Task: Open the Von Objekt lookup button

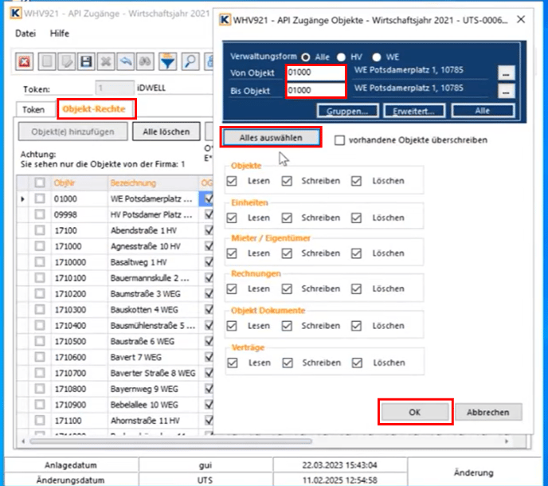Action: click(x=505, y=73)
